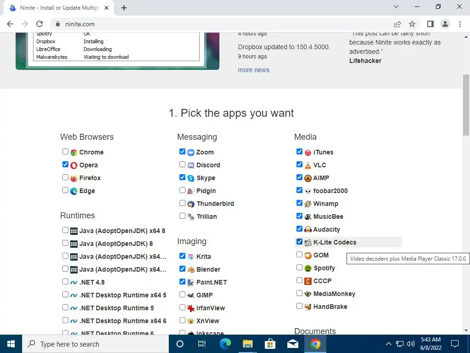Viewport: 470px width, 353px height.
Task: Tick the Spotify checkbox
Action: point(299,268)
